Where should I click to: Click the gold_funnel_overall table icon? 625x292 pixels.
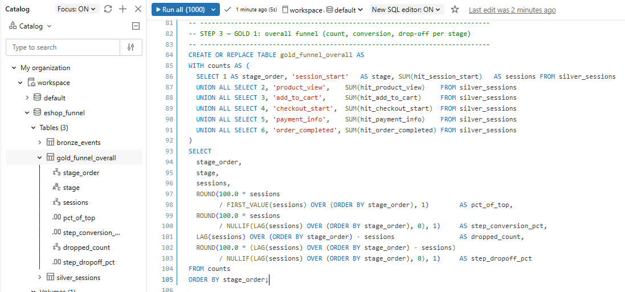(x=50, y=157)
